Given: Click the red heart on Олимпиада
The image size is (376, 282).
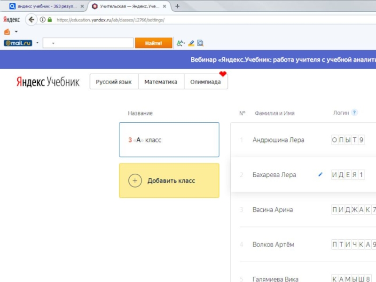Looking at the screenshot, I should coord(223,74).
